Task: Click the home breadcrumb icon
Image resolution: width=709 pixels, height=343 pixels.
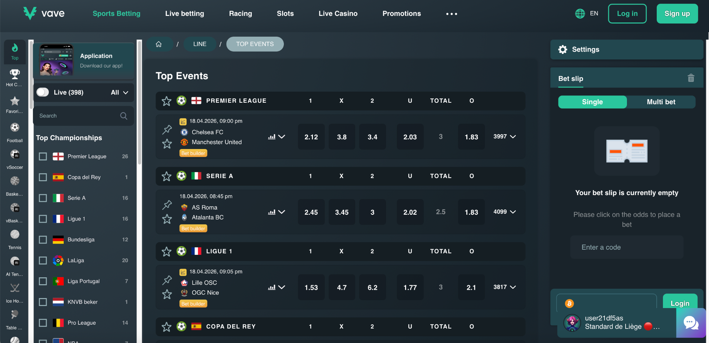Action: click(159, 44)
